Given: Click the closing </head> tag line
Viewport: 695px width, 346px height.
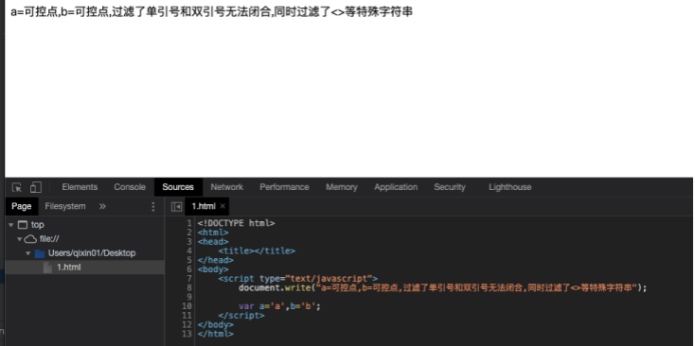Looking at the screenshot, I should click(216, 260).
